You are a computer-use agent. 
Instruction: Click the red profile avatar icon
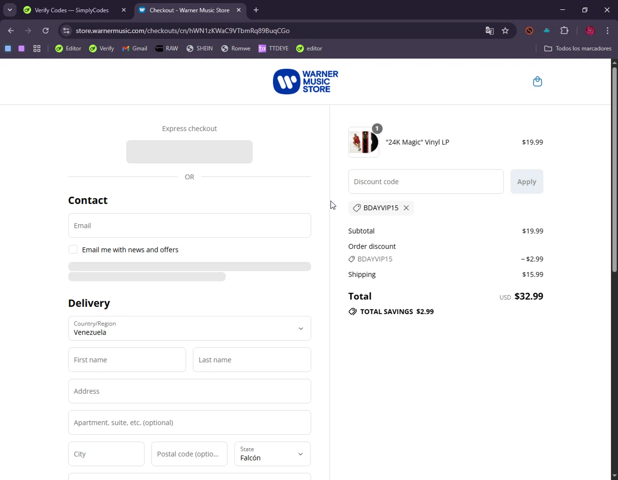pyautogui.click(x=590, y=30)
